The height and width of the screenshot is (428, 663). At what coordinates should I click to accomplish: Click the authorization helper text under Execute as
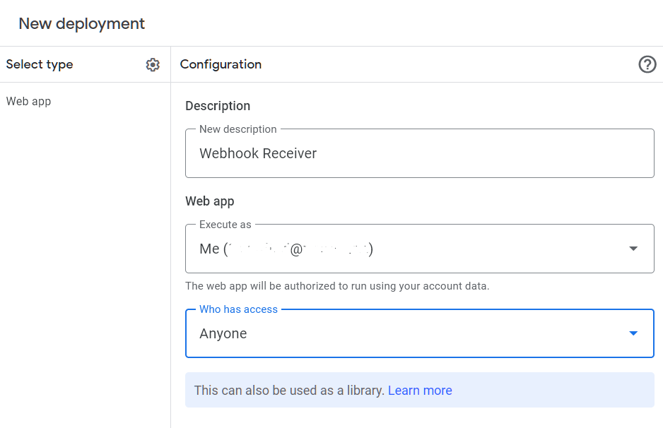(337, 286)
